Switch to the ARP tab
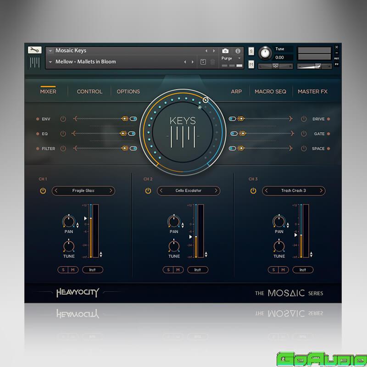 pyautogui.click(x=236, y=91)
